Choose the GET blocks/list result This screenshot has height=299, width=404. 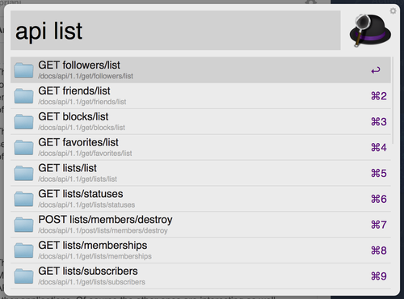tap(200, 121)
